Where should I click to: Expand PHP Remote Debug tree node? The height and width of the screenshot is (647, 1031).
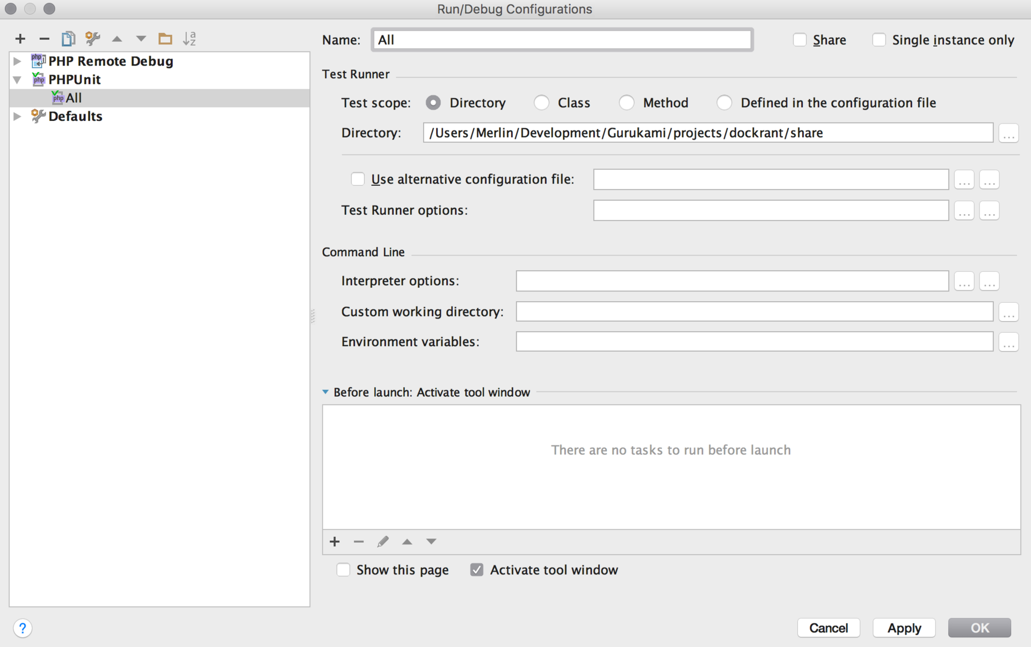17,61
